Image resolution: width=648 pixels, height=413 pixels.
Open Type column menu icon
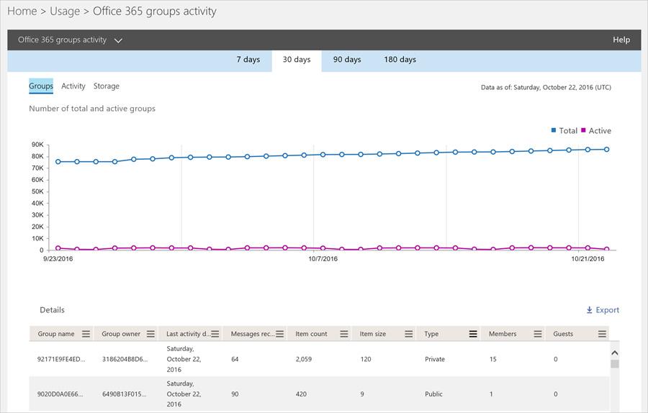(473, 334)
